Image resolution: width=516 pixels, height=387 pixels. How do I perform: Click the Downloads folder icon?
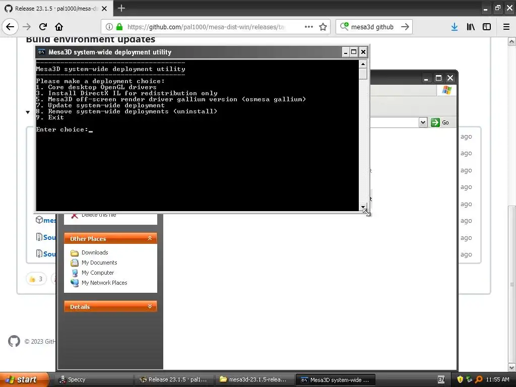pyautogui.click(x=75, y=253)
